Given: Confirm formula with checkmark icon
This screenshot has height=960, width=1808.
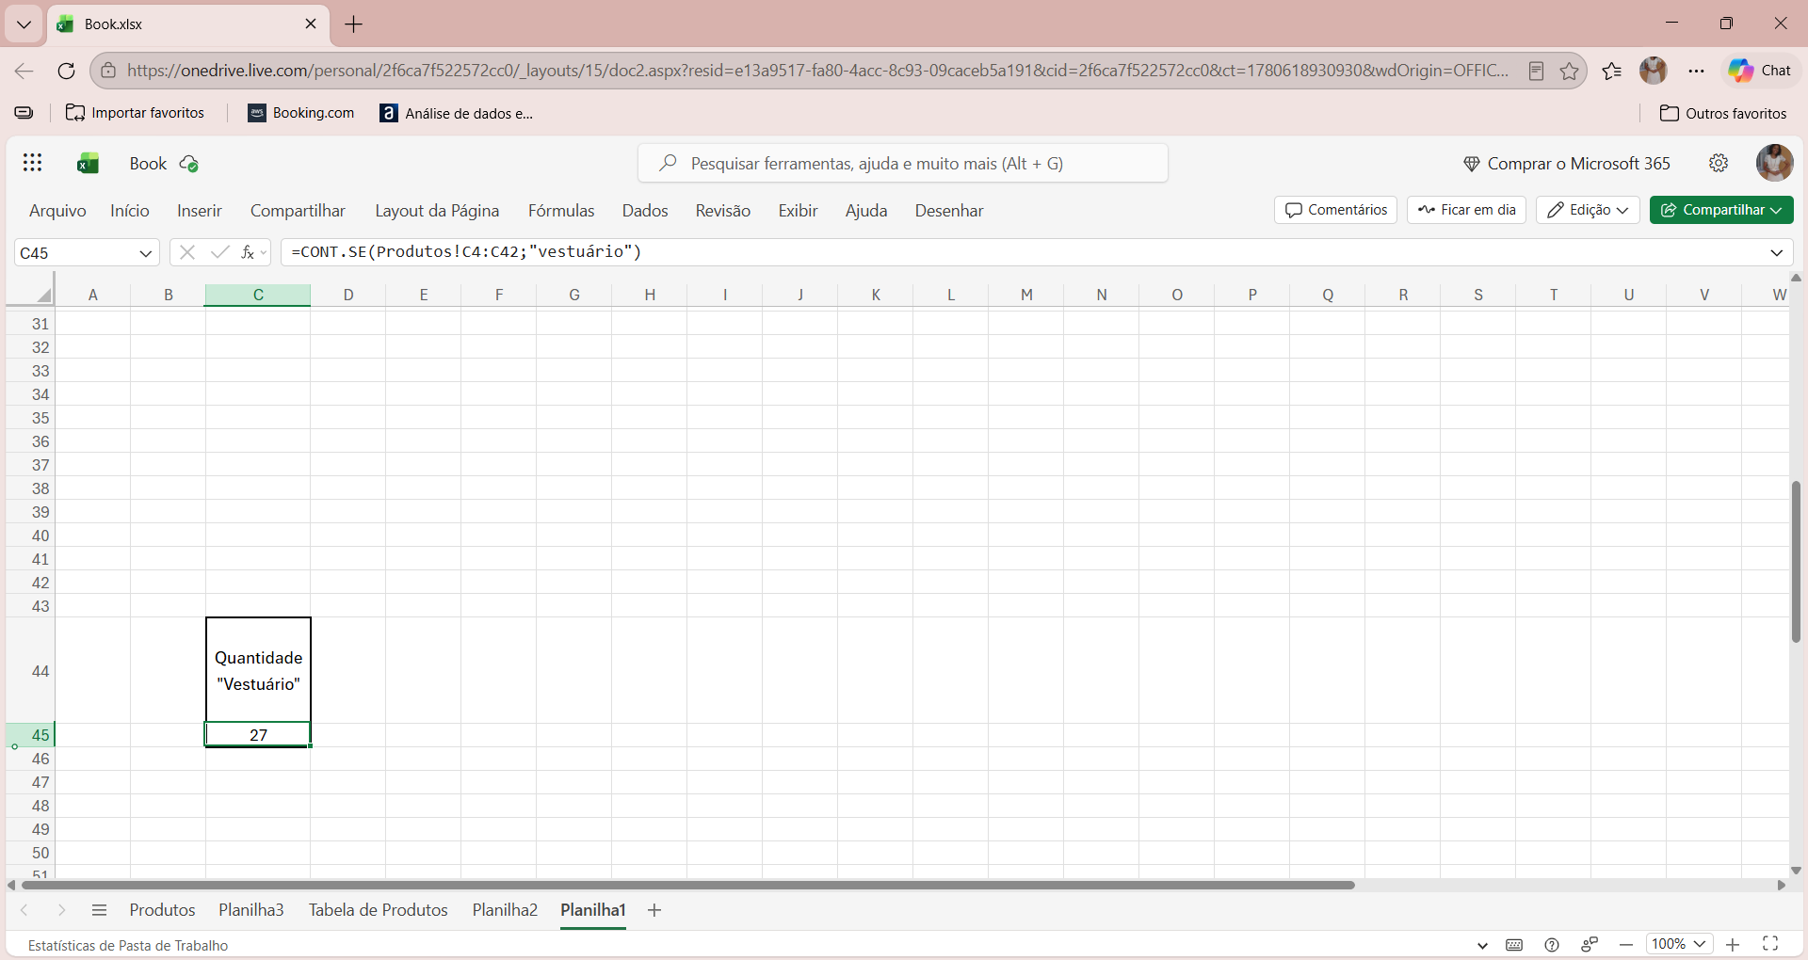Looking at the screenshot, I should click(x=219, y=252).
